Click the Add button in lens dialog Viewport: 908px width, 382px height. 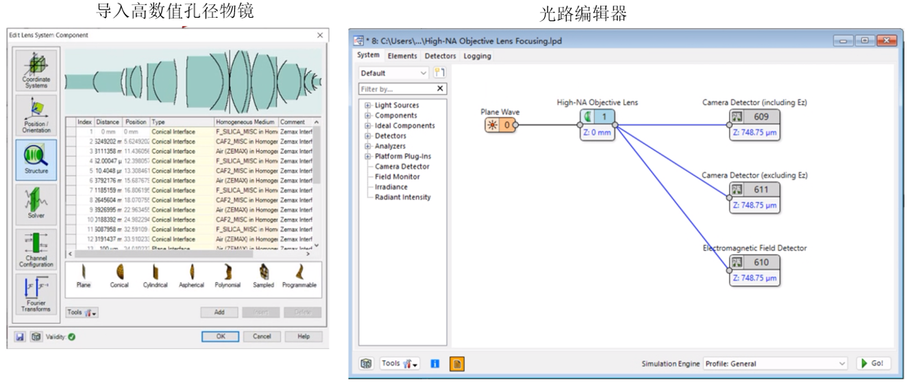tap(219, 312)
